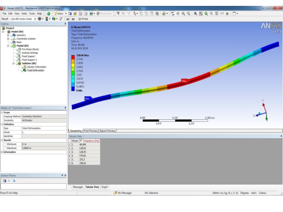Image resolution: width=283 pixels, height=212 pixels.
Task: Toggle the Maximum result checkbox
Action: point(5,148)
